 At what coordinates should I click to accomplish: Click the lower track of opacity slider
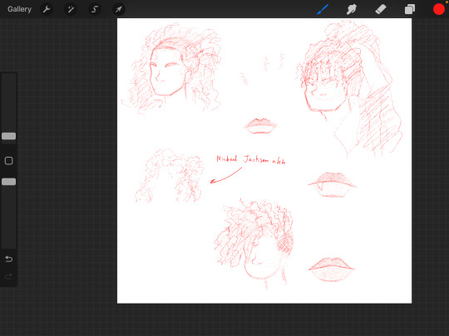(8, 217)
